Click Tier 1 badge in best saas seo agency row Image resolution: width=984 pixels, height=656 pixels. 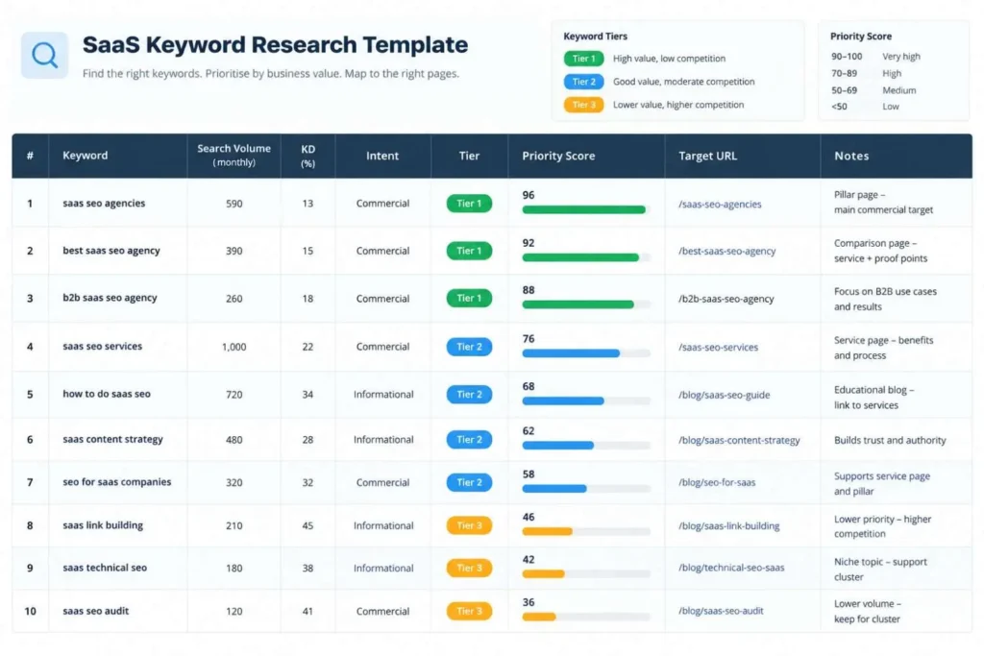(469, 251)
